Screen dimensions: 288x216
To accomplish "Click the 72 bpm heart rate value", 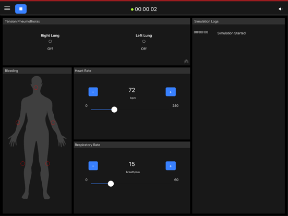I will [x=132, y=90].
